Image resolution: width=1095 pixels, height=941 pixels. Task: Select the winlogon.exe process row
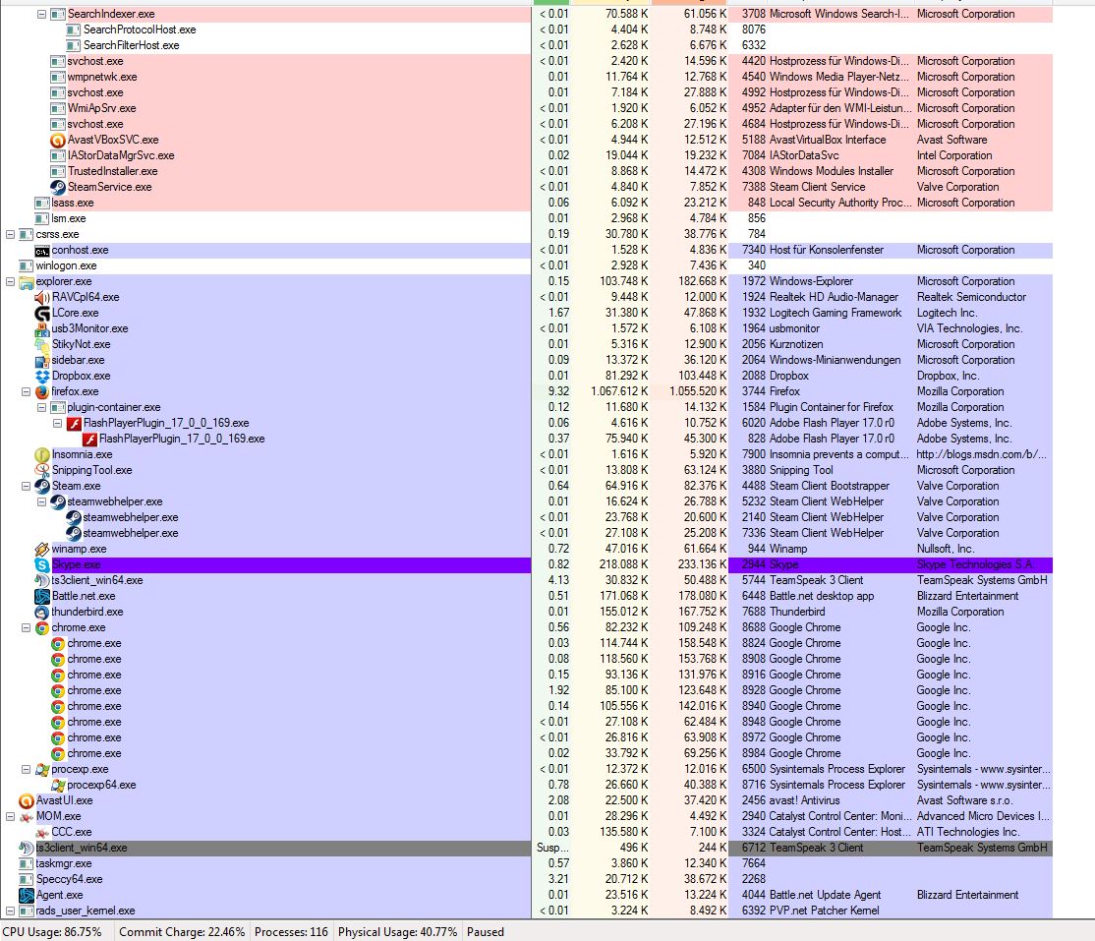(x=527, y=266)
